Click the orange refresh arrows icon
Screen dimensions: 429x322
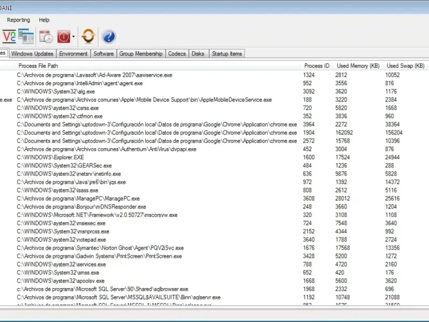[x=88, y=36]
